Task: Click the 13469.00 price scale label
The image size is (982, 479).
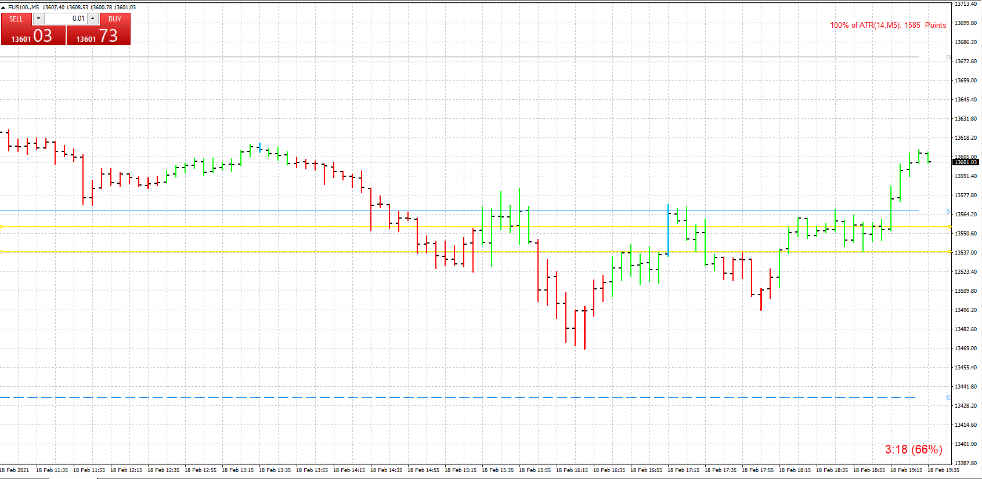Action: [x=966, y=349]
